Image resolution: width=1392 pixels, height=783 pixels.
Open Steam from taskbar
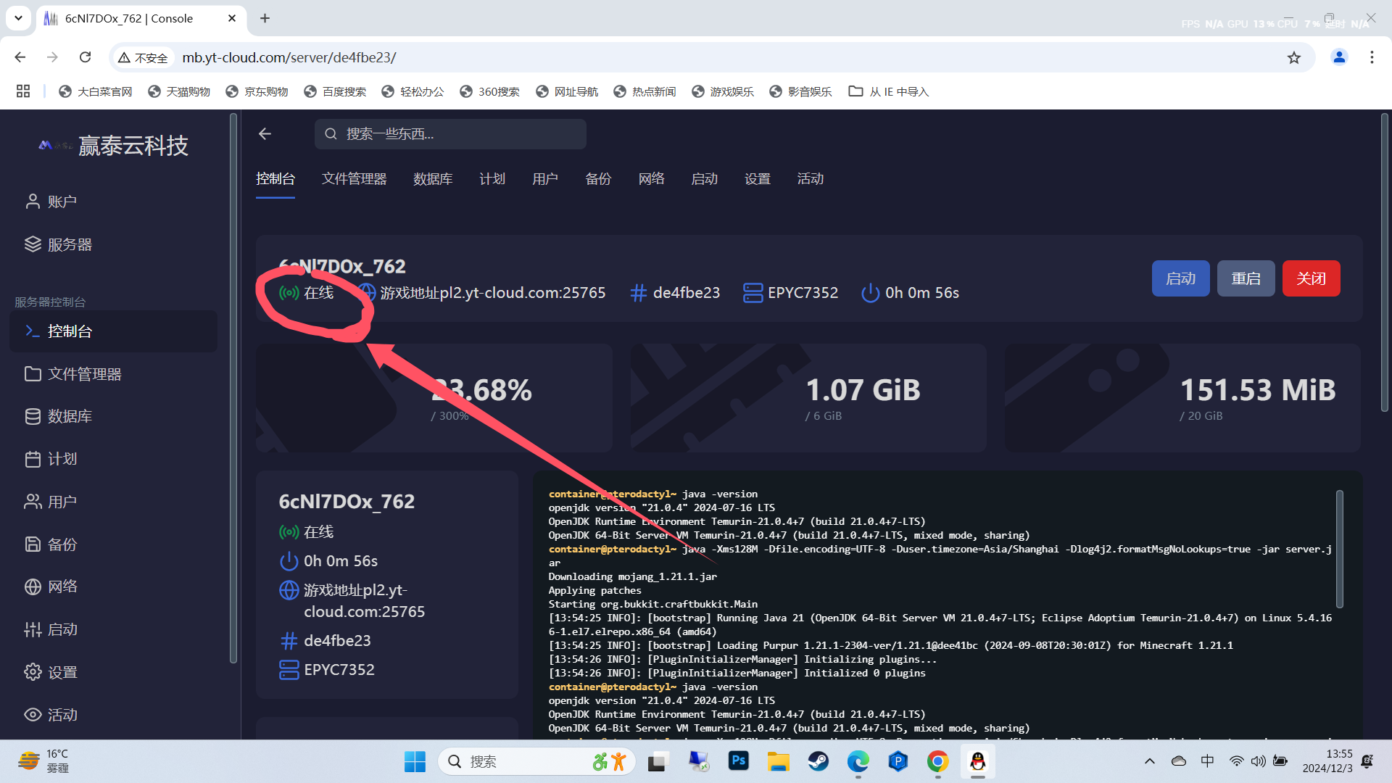(819, 761)
